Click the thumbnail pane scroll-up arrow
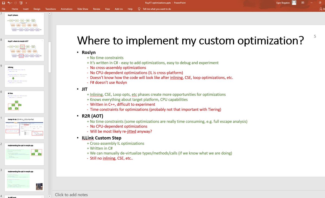The image size is (325, 198). 50,14
